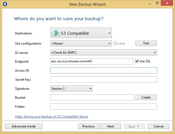Screen dimensions: 175x134
Task: Switch to Advanced mode
Action: pyautogui.click(x=24, y=126)
